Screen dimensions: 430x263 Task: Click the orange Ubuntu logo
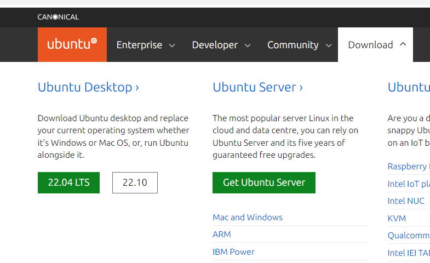click(x=72, y=44)
